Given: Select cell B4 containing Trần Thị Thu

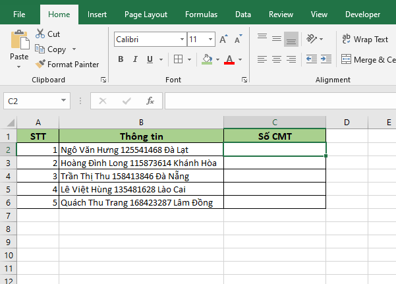Looking at the screenshot, I should tap(141, 176).
